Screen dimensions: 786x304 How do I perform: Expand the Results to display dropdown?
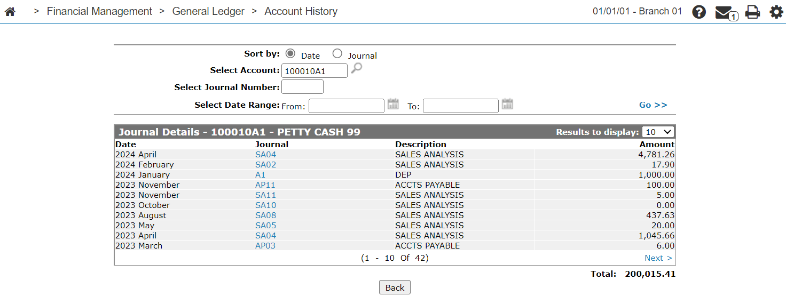click(x=658, y=132)
